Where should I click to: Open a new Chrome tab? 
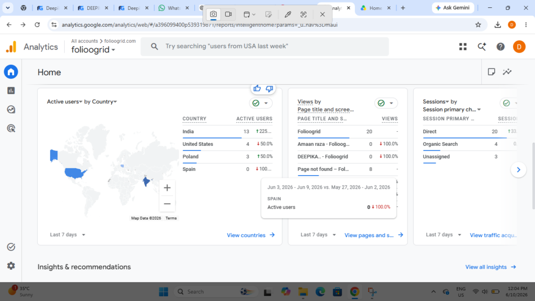[x=403, y=8]
